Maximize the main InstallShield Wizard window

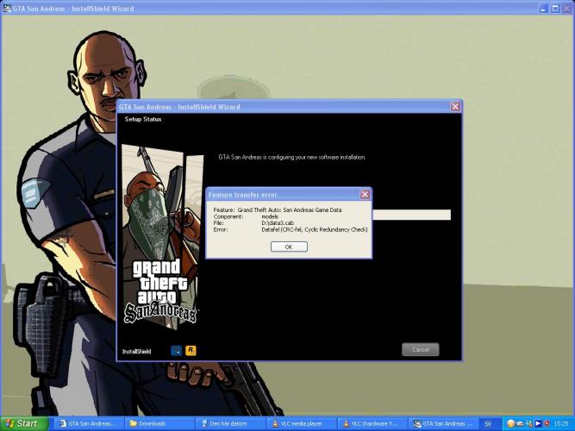pyautogui.click(x=555, y=8)
